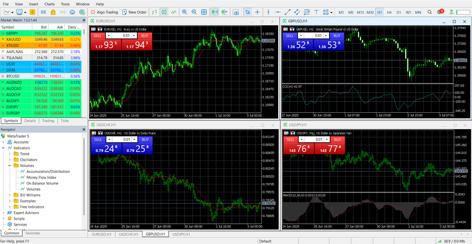This screenshot has width=472, height=244.
Task: Switch chart to candlestick display
Action: click(x=164, y=12)
